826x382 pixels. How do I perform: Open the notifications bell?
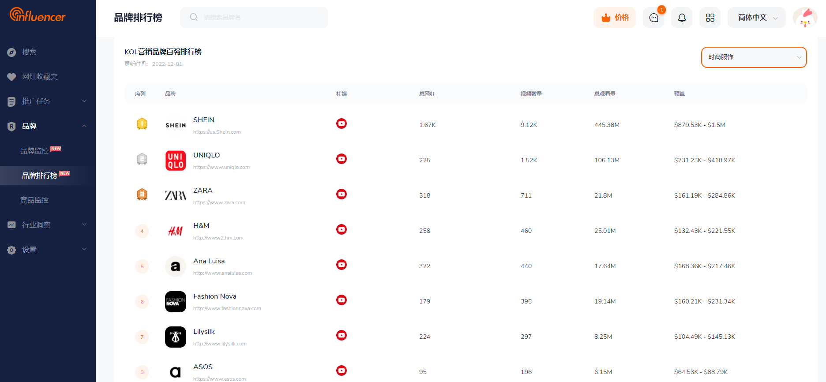coord(682,18)
